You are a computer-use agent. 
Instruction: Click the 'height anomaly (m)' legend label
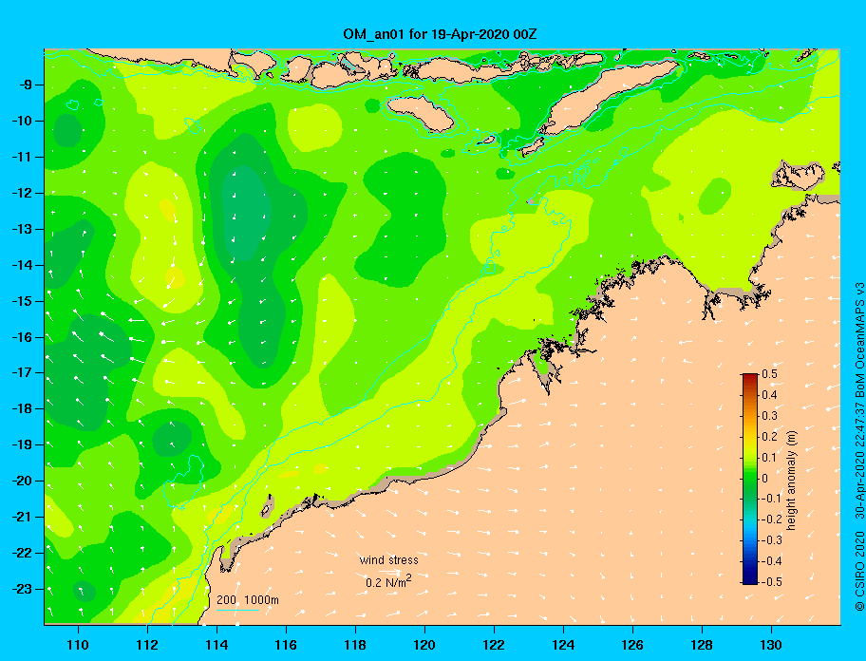(791, 480)
